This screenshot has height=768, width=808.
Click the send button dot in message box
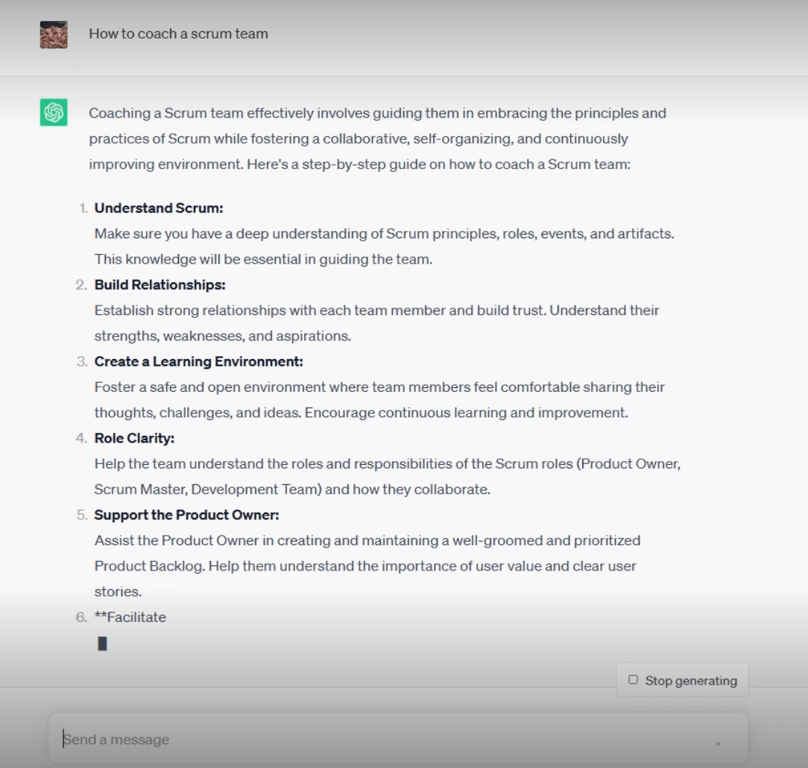tap(718, 743)
